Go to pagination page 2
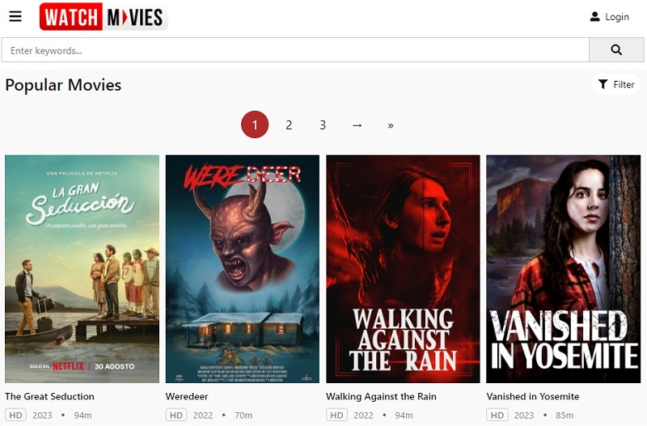This screenshot has width=647, height=426. click(289, 124)
